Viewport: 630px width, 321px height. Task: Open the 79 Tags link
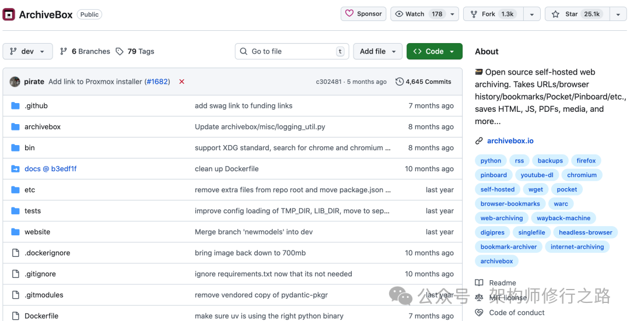(135, 51)
